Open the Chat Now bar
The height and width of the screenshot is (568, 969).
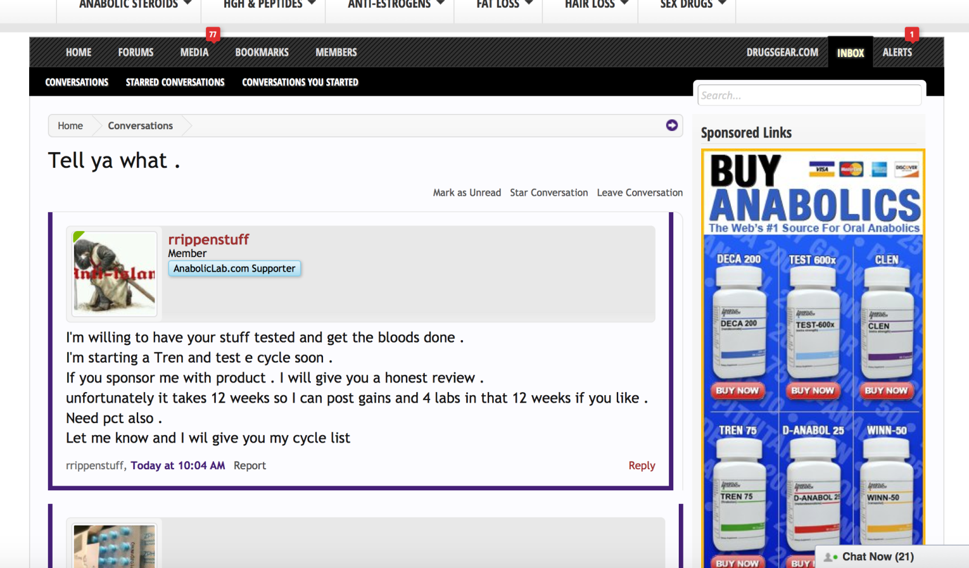point(877,556)
